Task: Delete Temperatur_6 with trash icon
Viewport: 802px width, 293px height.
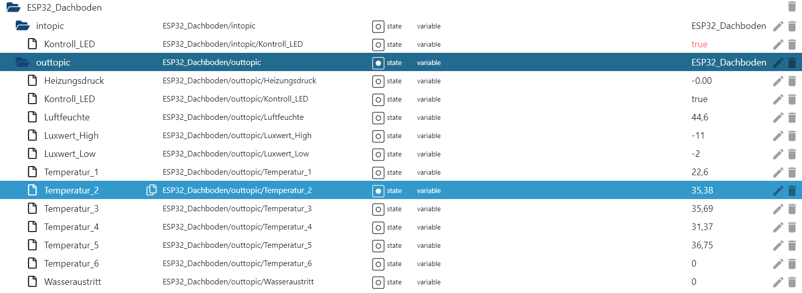Action: pos(792,264)
